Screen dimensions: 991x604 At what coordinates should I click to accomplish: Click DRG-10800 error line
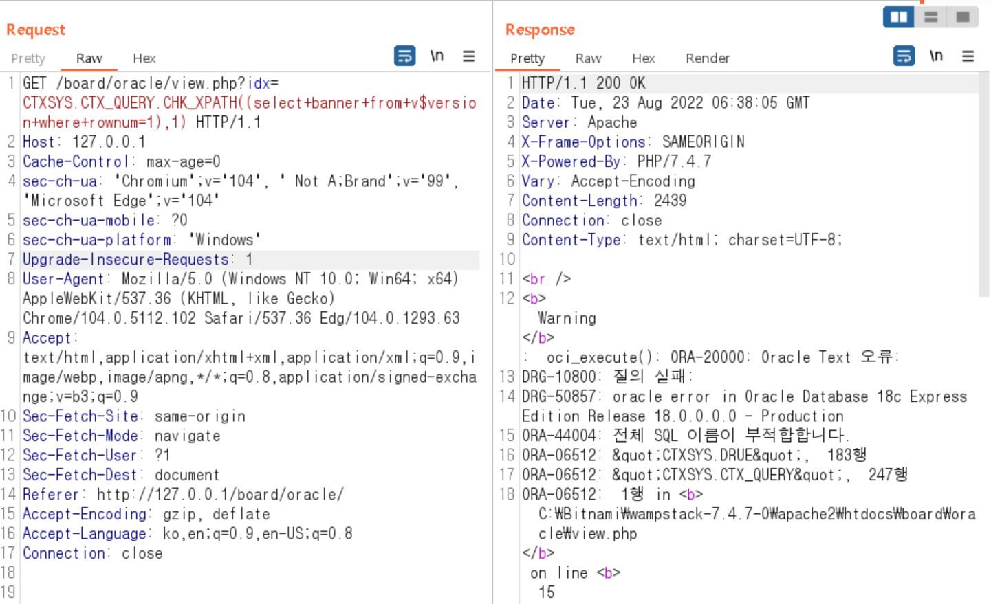607,377
